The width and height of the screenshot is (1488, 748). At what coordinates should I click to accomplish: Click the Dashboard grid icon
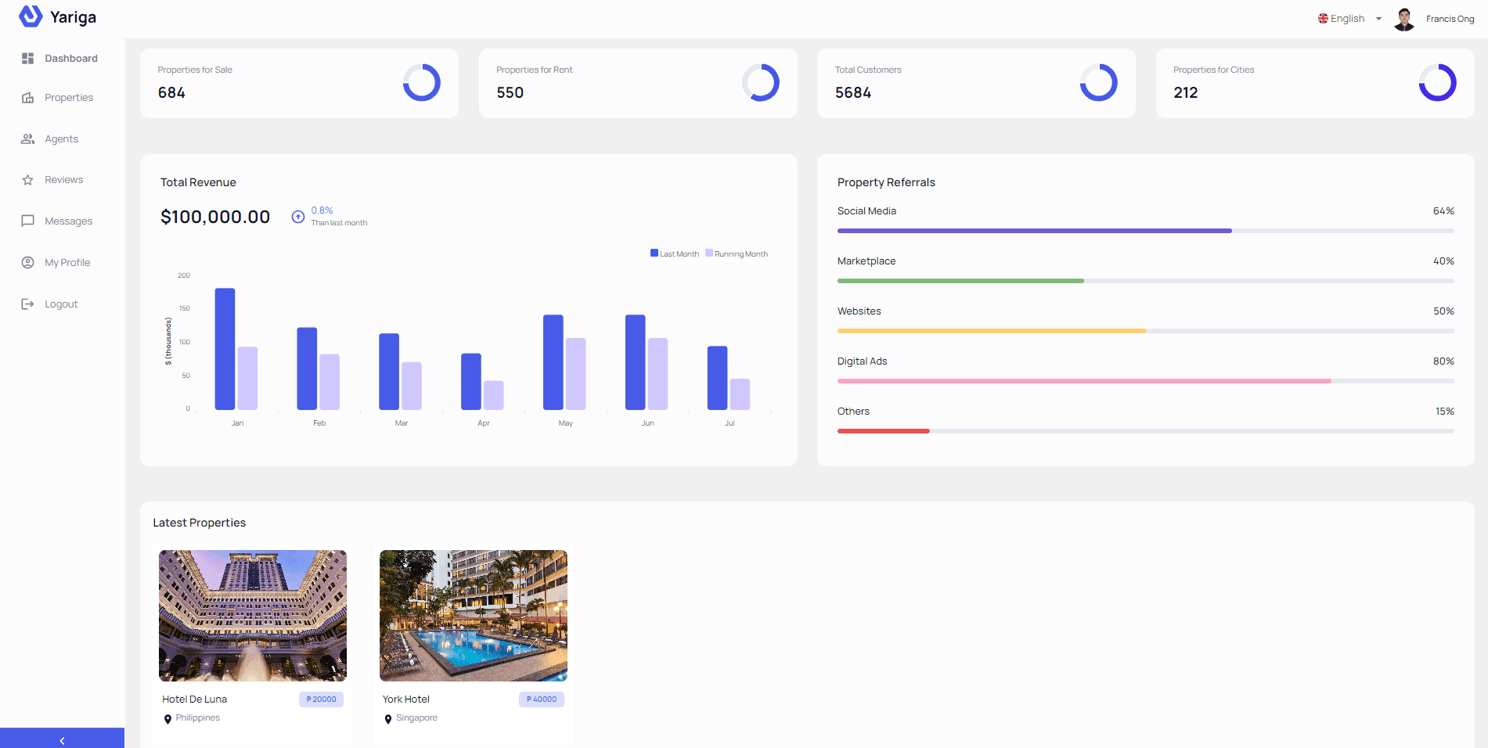point(27,59)
